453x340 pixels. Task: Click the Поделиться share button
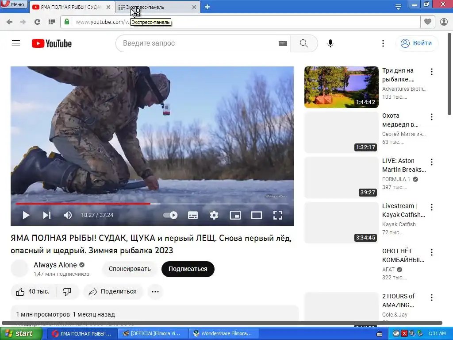pos(113,291)
